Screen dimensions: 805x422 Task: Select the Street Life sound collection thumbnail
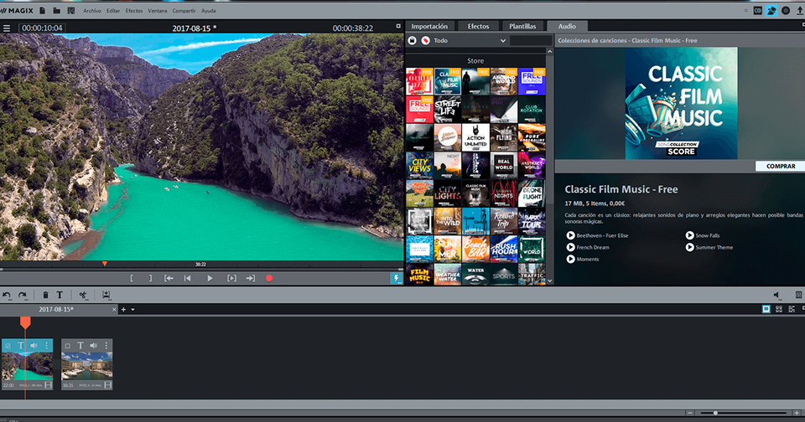pos(447,109)
